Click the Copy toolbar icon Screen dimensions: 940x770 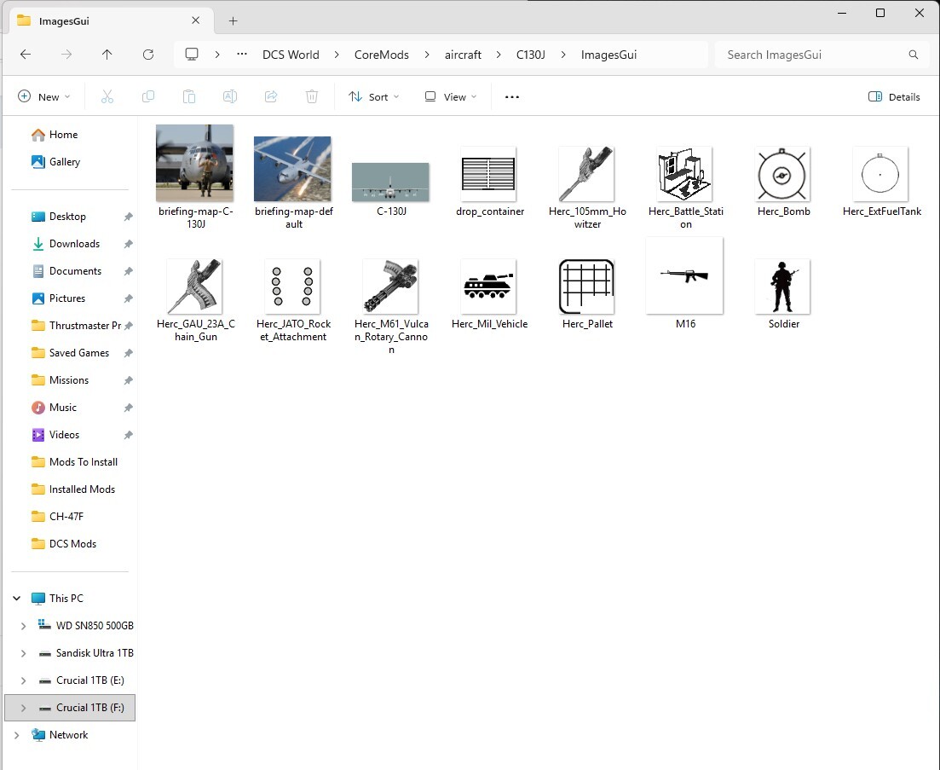pyautogui.click(x=148, y=96)
